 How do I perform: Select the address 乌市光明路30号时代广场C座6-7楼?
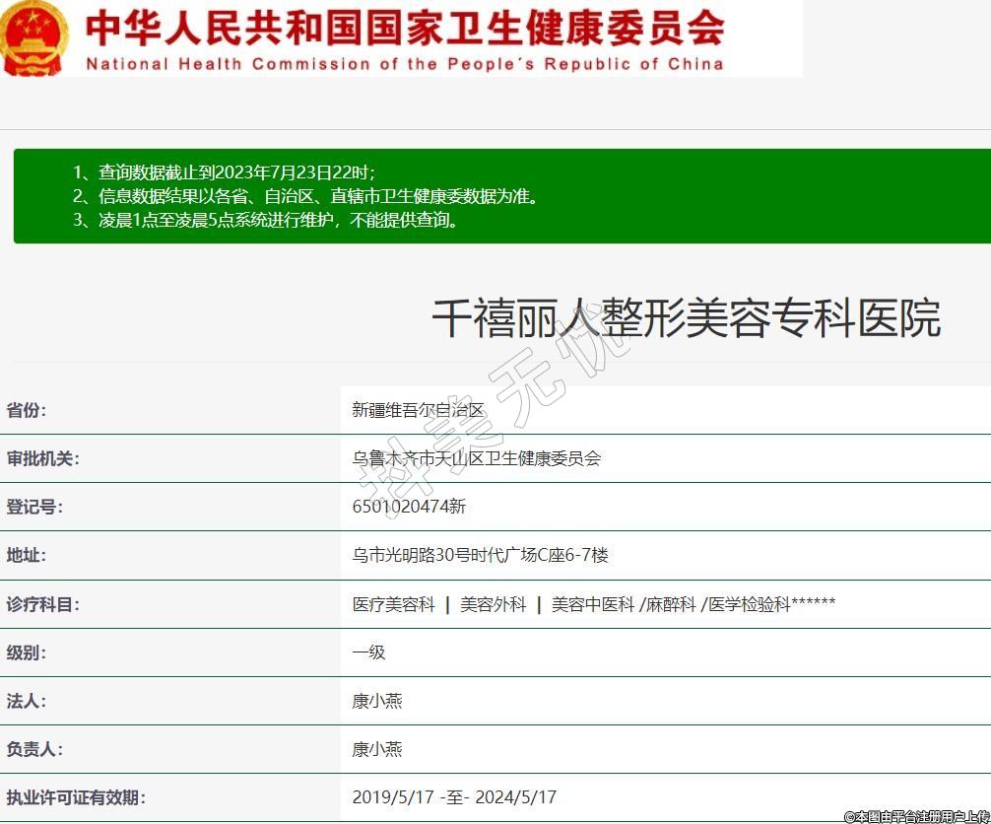pos(481,555)
